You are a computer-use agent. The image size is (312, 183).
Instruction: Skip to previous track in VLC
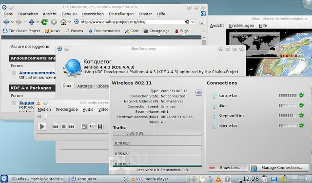(x=56, y=127)
